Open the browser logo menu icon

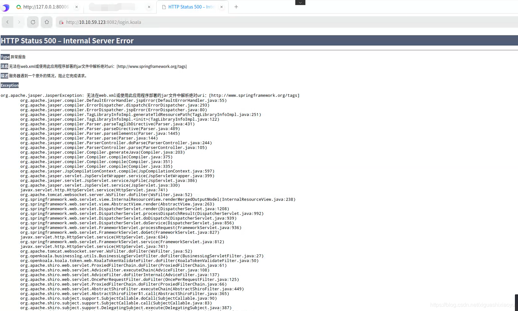pyautogui.click(x=5, y=7)
